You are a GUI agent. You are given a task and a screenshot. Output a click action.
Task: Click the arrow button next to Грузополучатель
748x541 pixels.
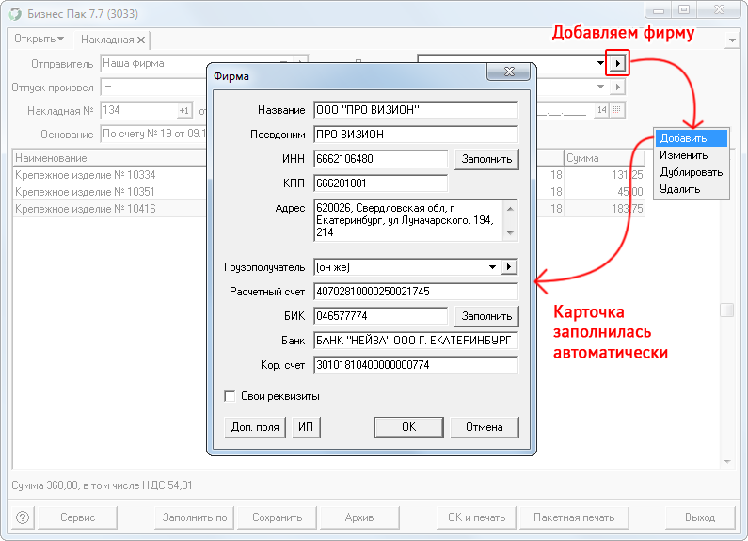pyautogui.click(x=509, y=266)
